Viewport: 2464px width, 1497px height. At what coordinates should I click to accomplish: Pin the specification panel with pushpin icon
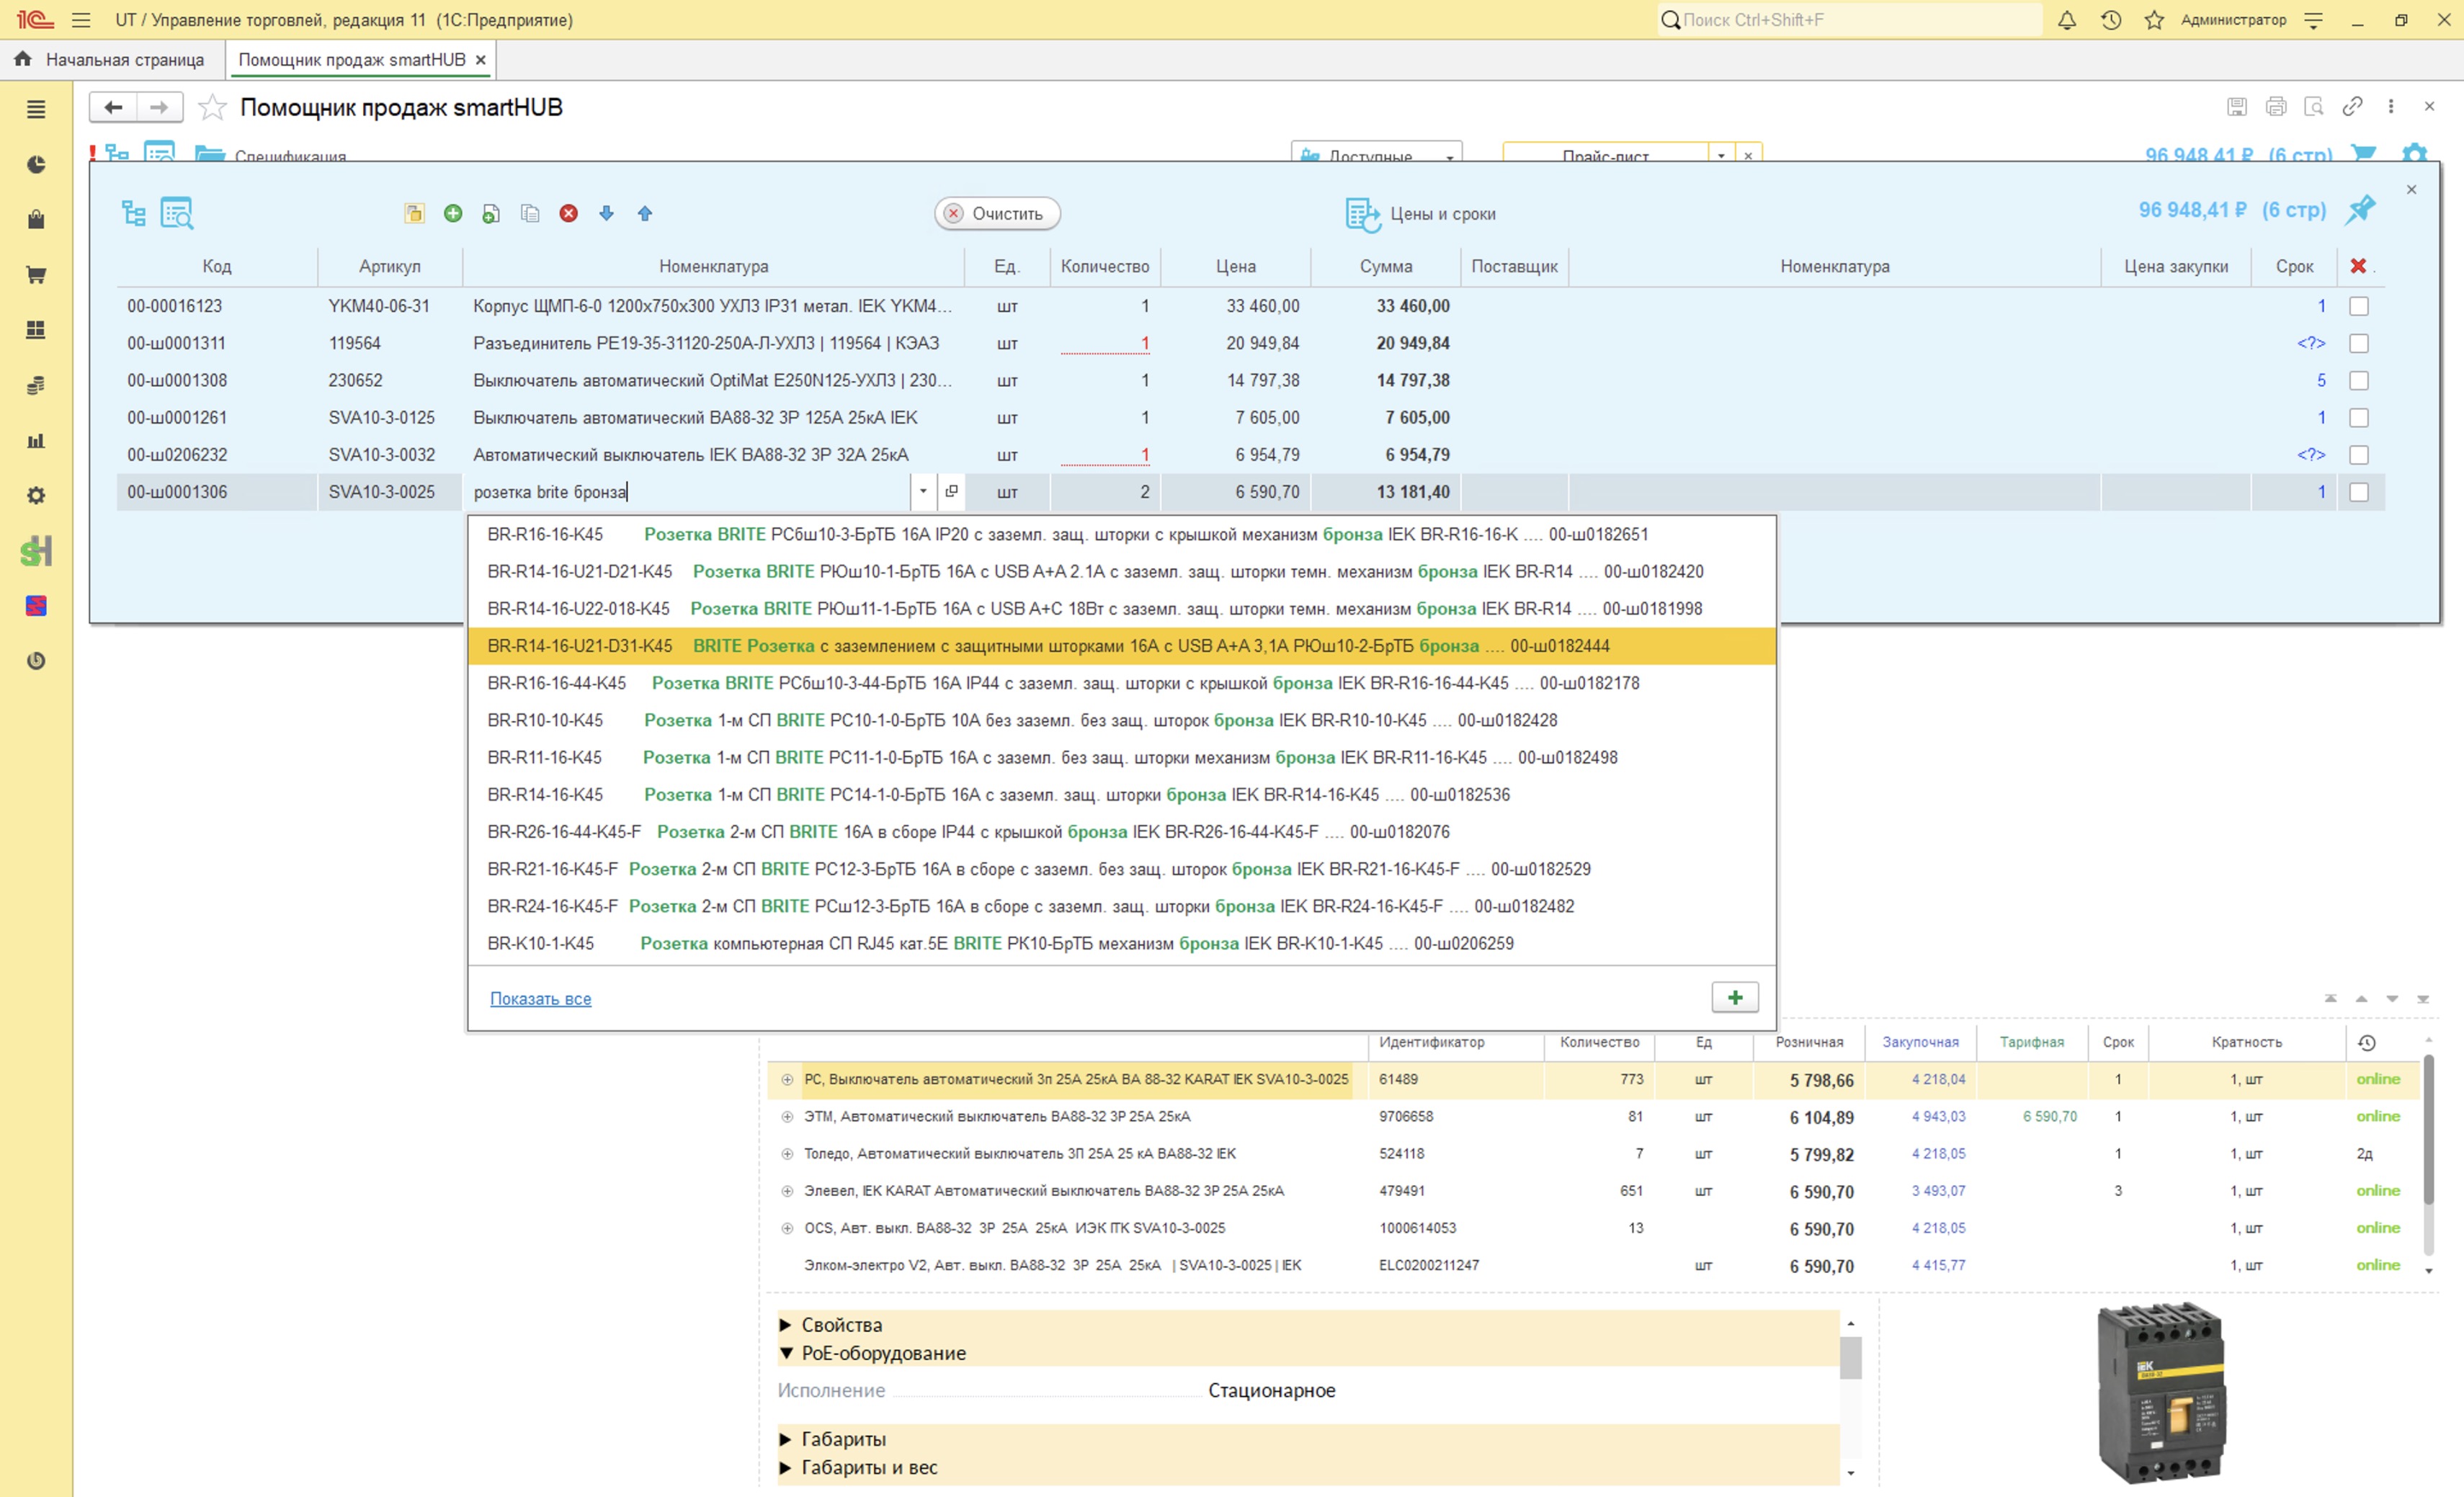(x=2362, y=209)
